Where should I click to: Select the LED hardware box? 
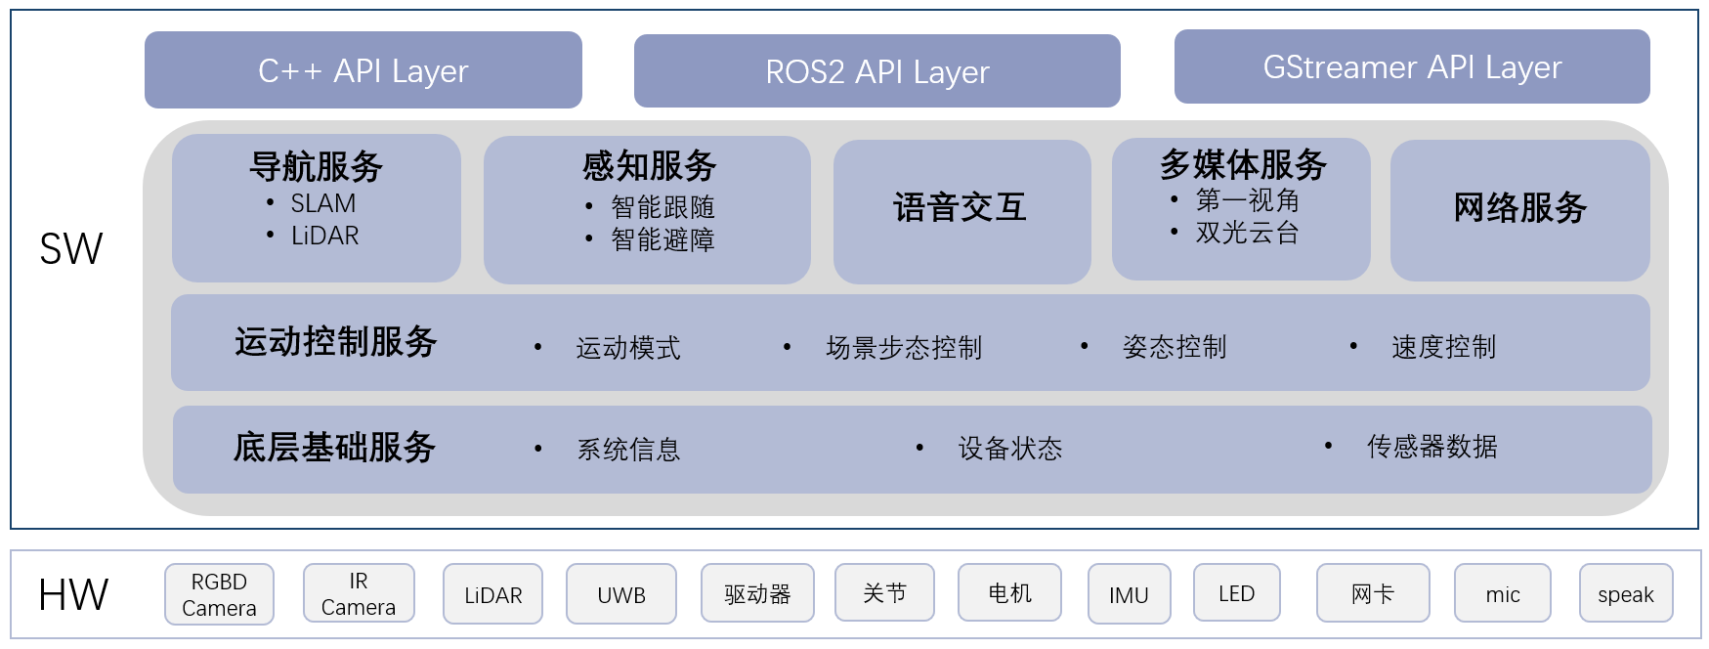1236,592
